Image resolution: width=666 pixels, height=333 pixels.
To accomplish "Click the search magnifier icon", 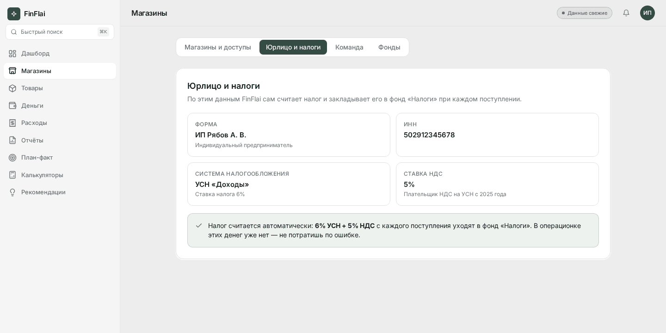I will pos(13,32).
